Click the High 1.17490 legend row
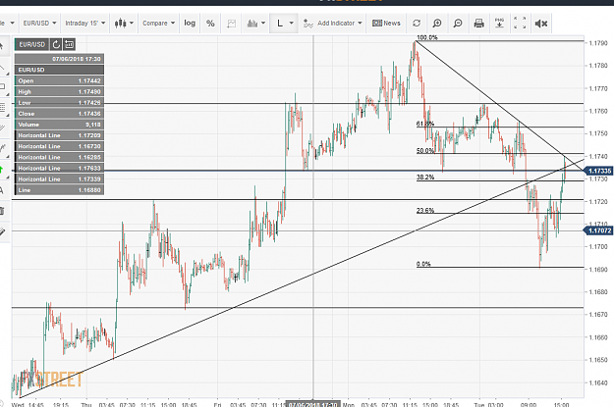 pos(60,92)
